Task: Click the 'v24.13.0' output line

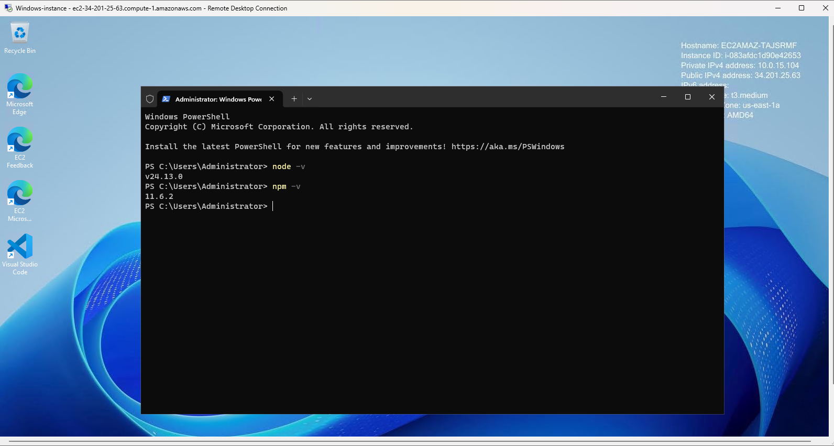Action: click(164, 176)
